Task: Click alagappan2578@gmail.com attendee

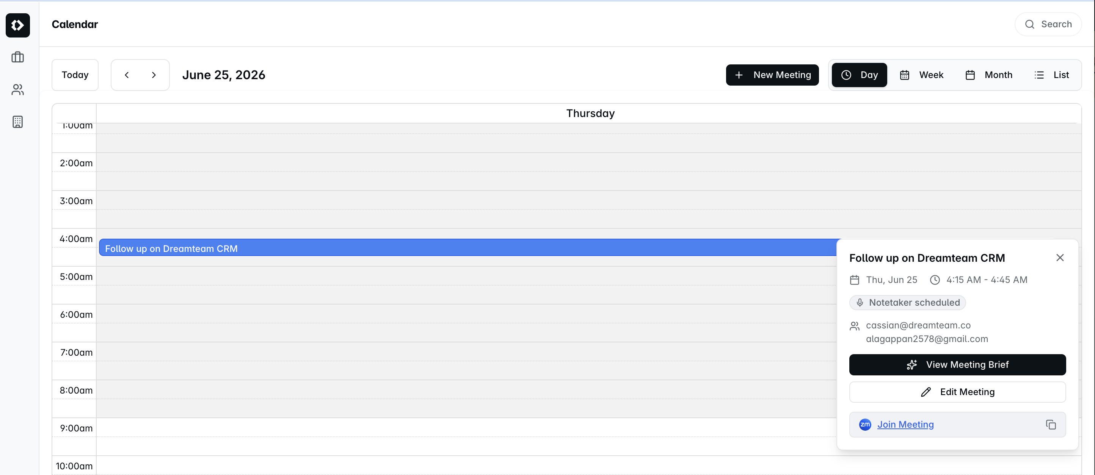Action: coord(927,339)
